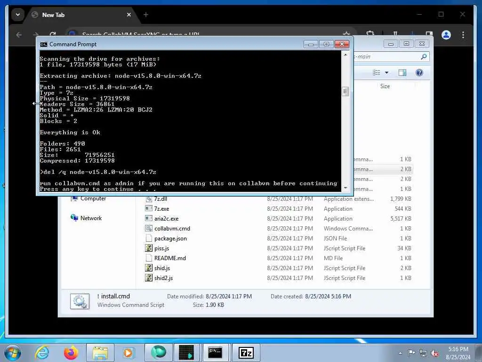
Task: Select the shid2.js file
Action: pyautogui.click(x=163, y=278)
